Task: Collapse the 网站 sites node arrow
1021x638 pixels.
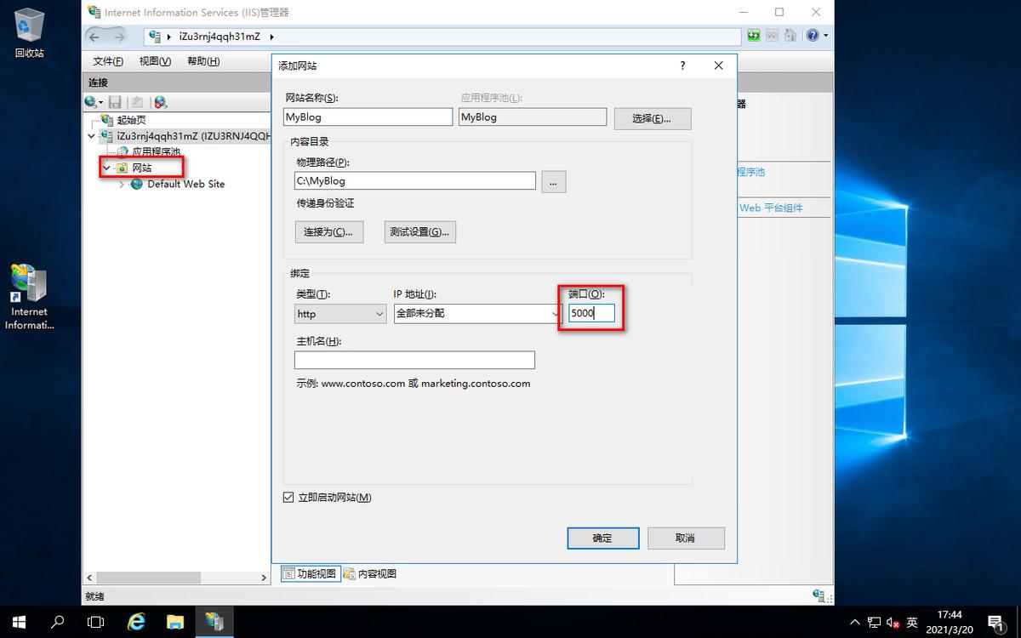Action: coord(106,168)
